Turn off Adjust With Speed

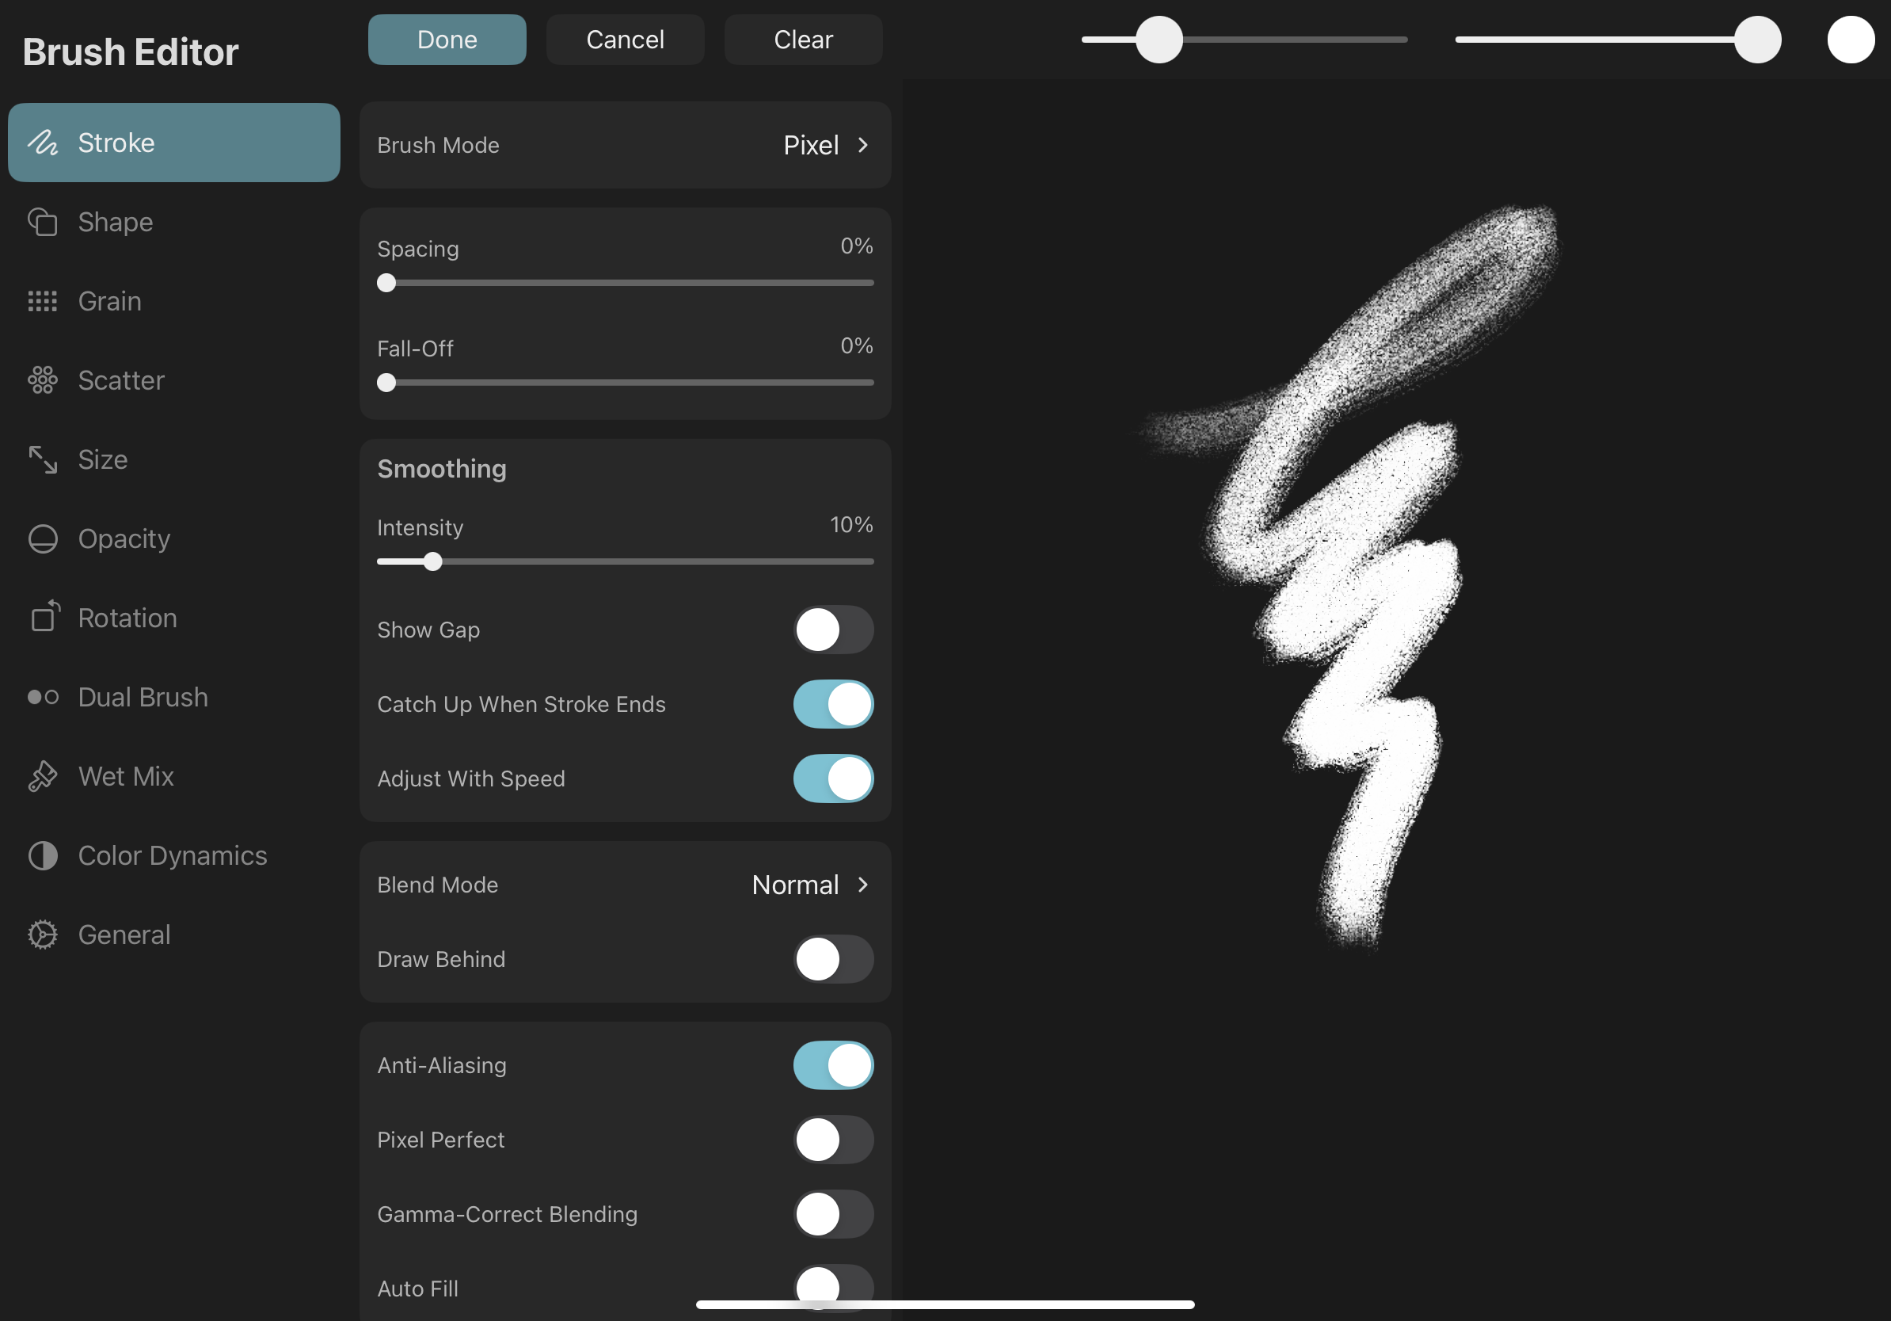click(834, 779)
